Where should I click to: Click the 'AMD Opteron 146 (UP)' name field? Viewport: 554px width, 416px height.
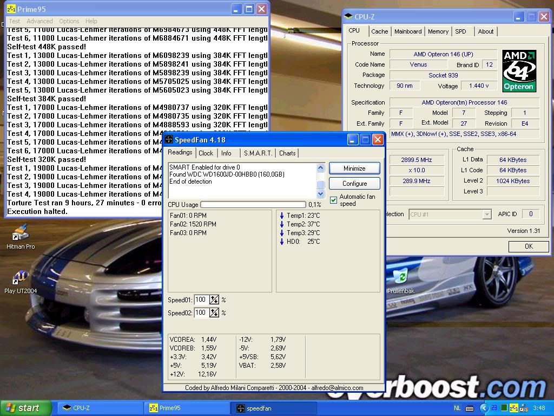pyautogui.click(x=443, y=54)
